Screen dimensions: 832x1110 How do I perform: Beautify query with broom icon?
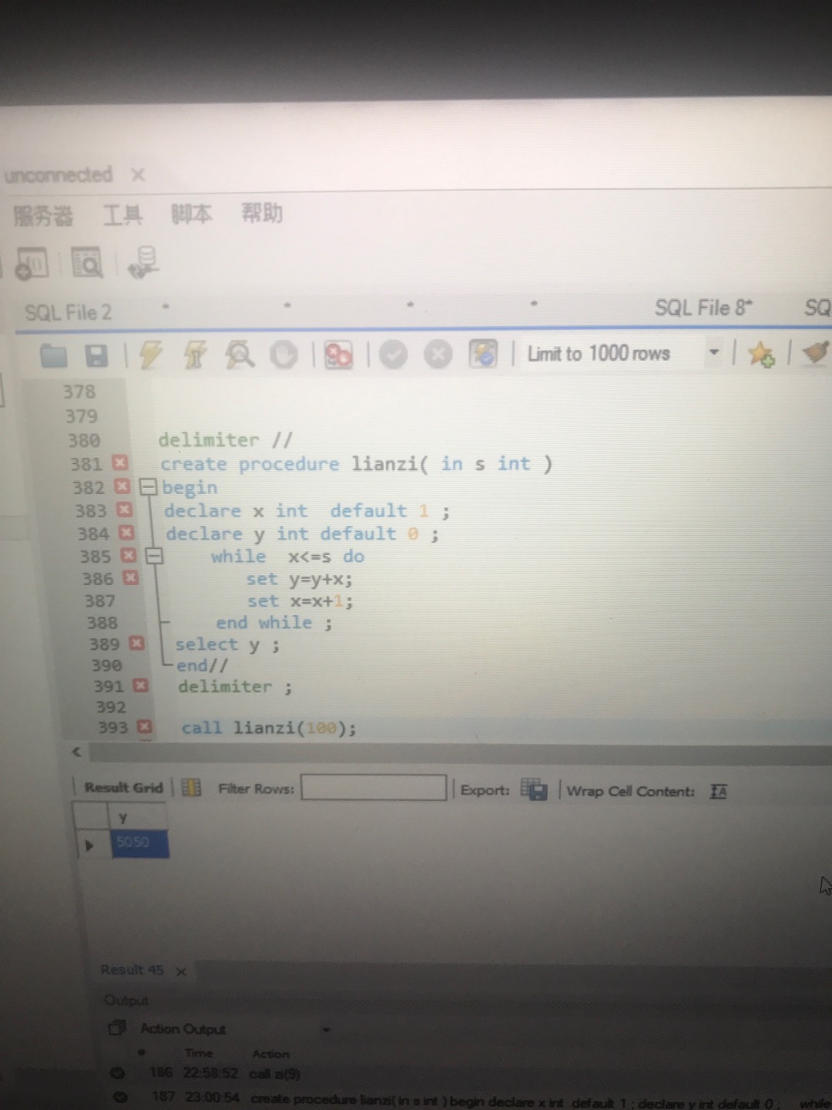816,352
